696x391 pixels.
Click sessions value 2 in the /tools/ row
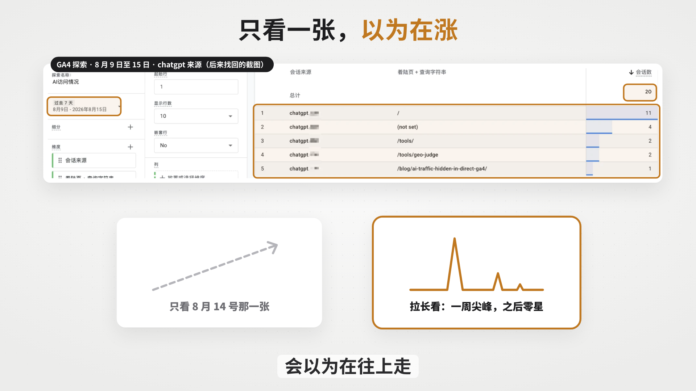pos(650,141)
